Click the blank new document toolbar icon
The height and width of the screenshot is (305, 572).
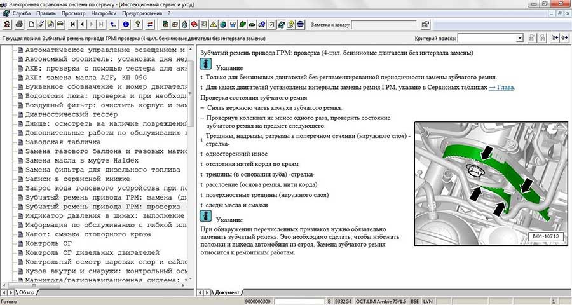(32, 24)
